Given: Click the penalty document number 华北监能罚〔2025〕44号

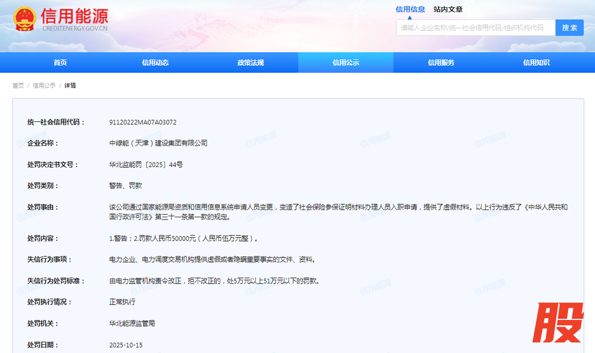Looking at the screenshot, I should [x=146, y=164].
